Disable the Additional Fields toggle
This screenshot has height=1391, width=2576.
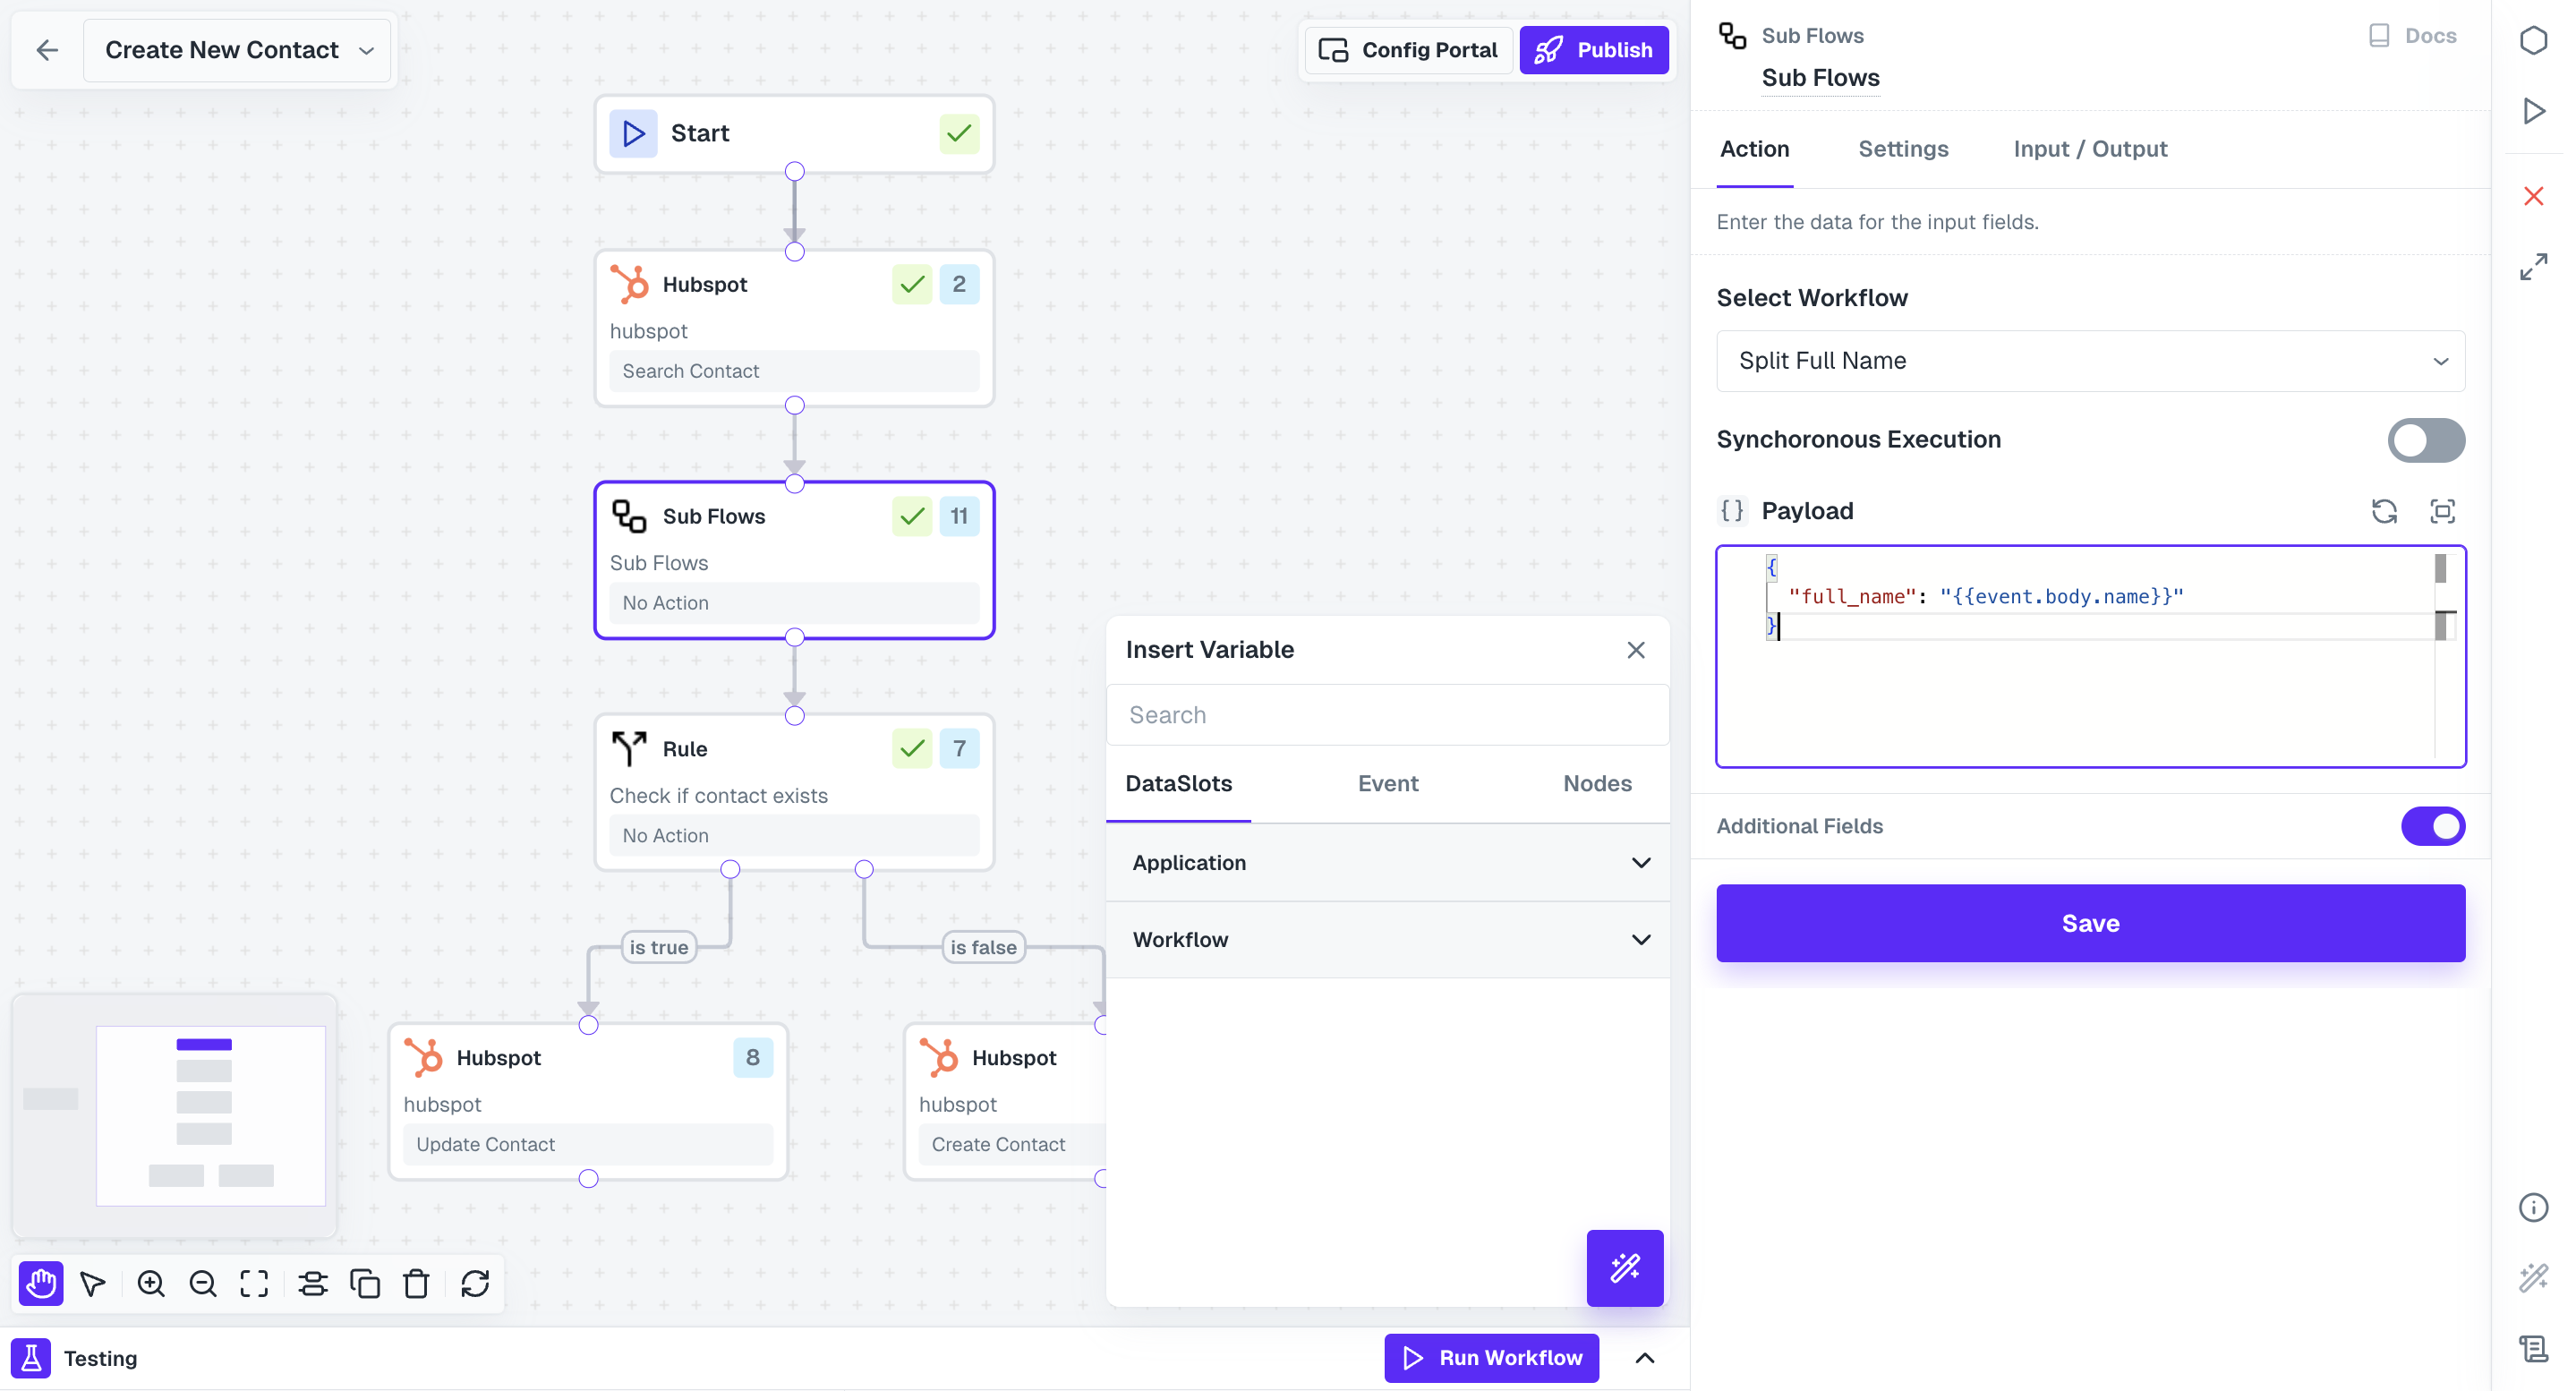2432,826
